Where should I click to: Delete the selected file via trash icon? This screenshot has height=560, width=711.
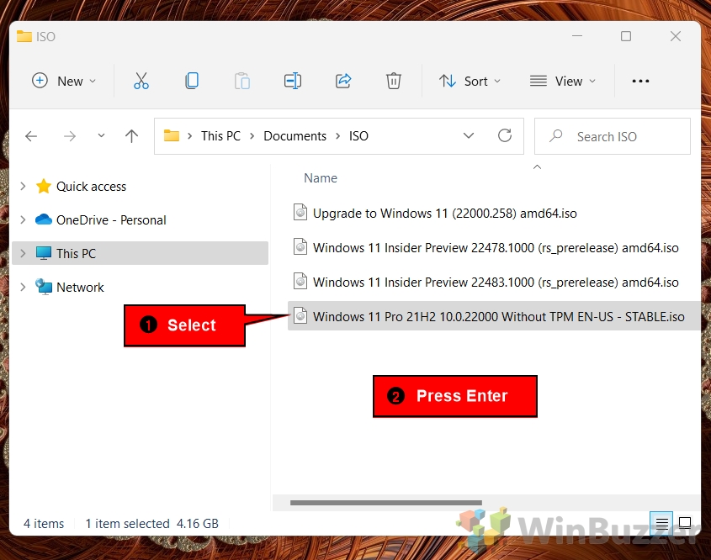(393, 81)
